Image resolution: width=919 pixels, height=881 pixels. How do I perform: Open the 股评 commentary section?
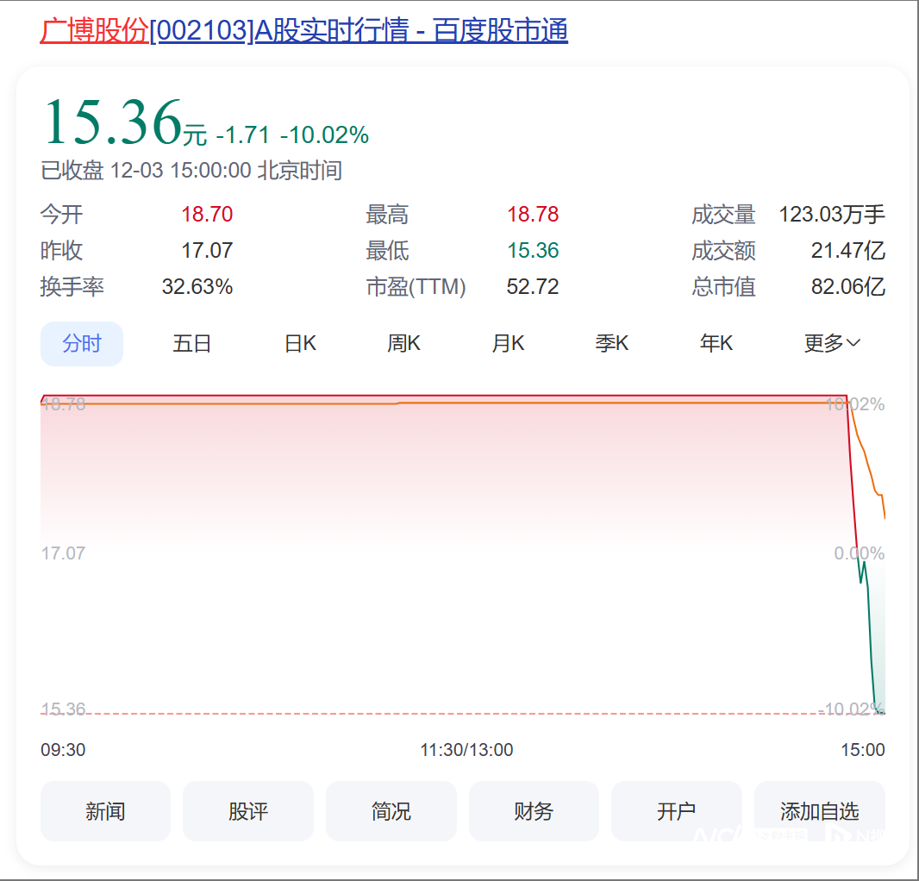pos(247,810)
